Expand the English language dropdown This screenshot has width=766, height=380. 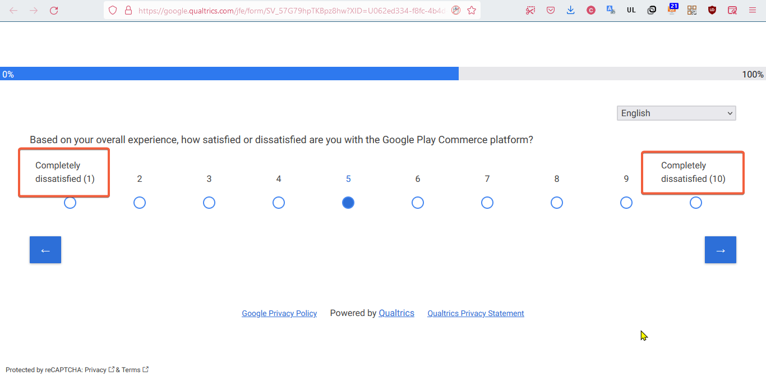click(x=676, y=113)
